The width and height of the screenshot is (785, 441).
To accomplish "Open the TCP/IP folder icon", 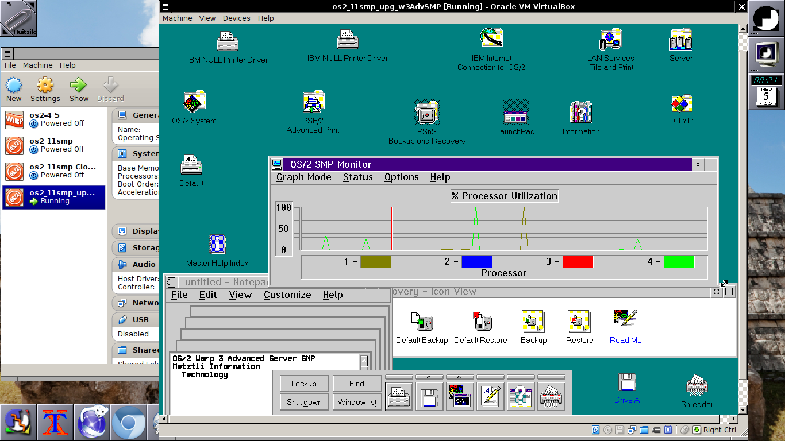I will (x=680, y=105).
